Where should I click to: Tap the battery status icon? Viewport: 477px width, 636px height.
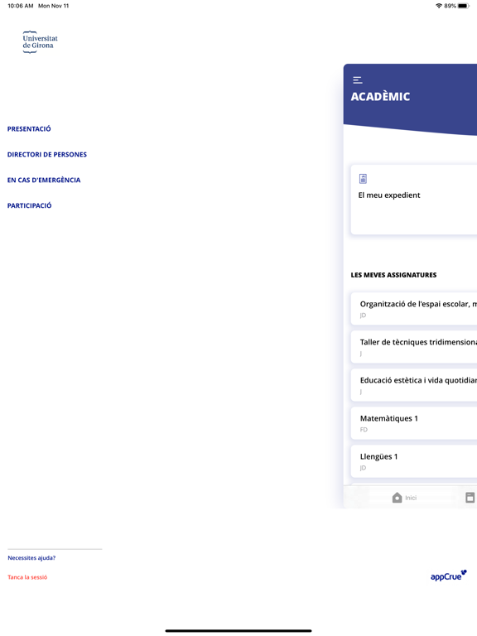point(464,6)
